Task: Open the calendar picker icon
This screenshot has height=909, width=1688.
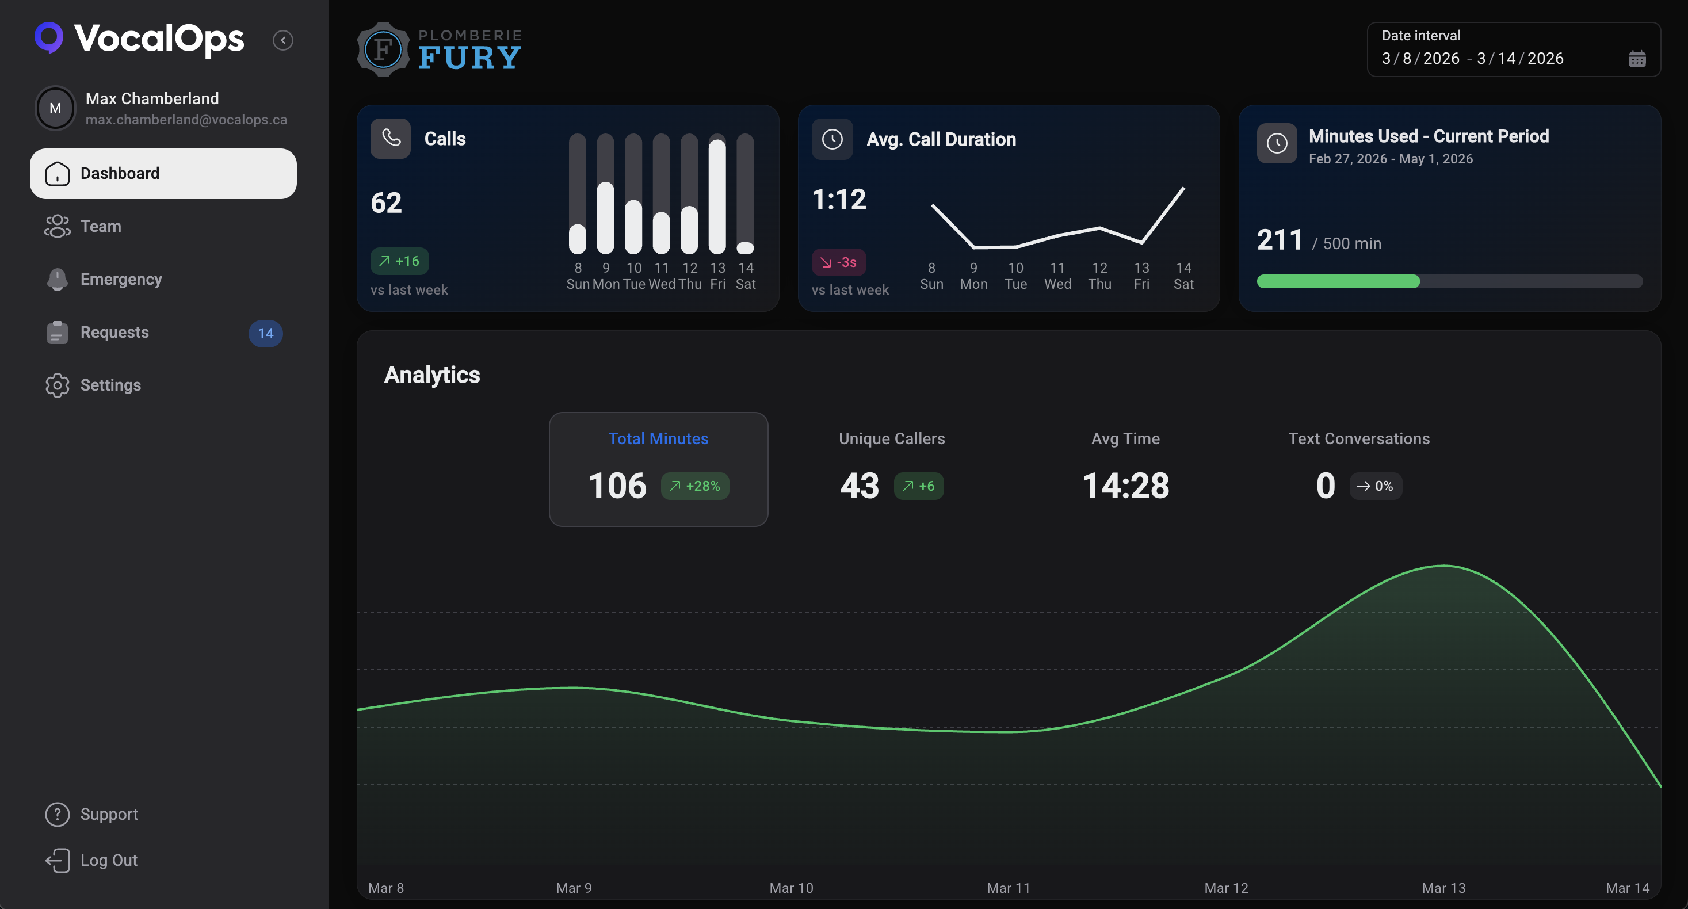Action: (x=1636, y=59)
